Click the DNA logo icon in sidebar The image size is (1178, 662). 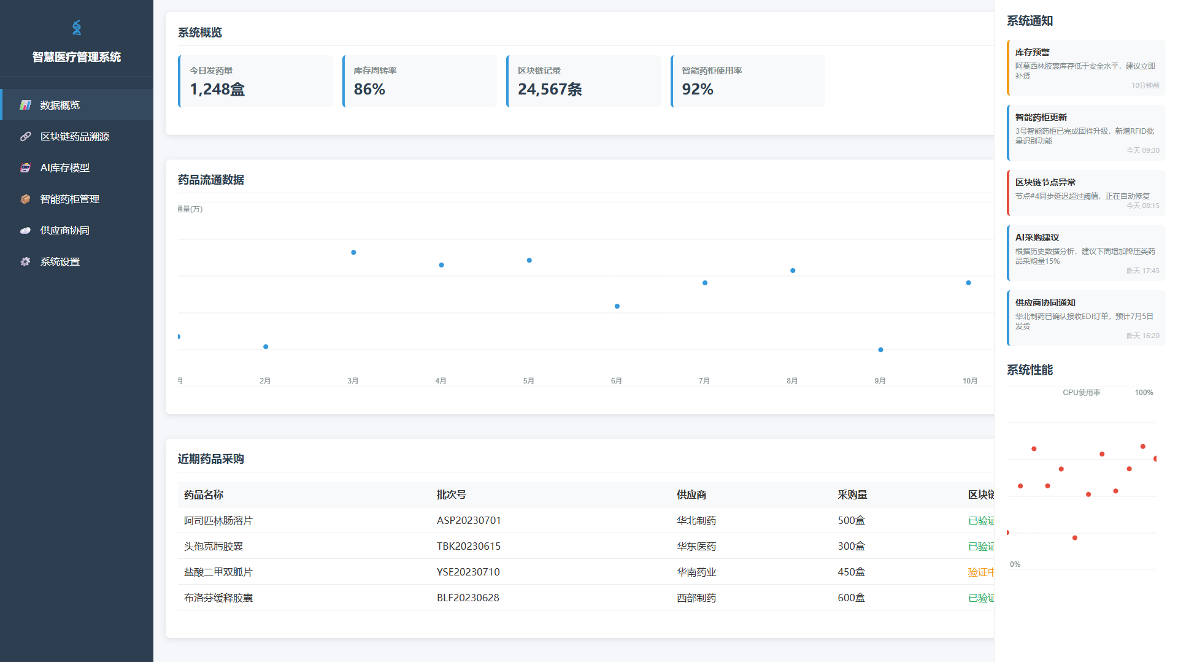(77, 28)
